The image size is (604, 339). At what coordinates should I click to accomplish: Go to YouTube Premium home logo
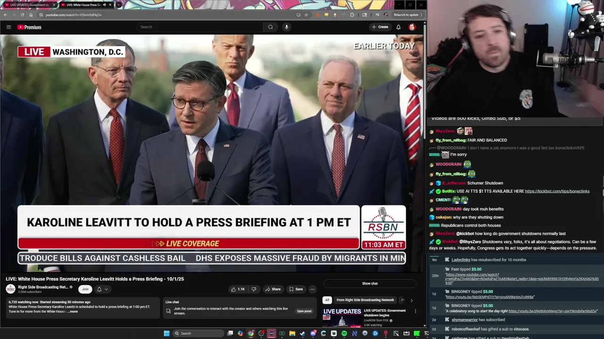pos(29,27)
